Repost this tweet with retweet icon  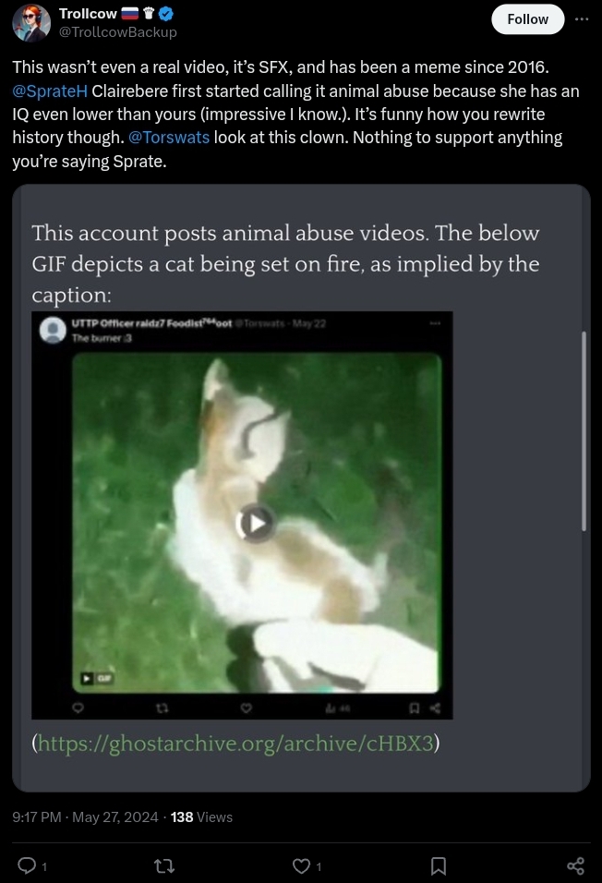[x=163, y=865]
